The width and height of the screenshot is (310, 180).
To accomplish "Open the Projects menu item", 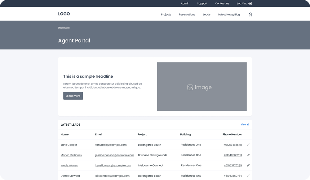I will pos(166,14).
